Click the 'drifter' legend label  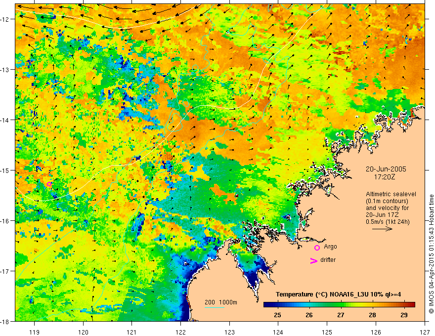(x=328, y=260)
